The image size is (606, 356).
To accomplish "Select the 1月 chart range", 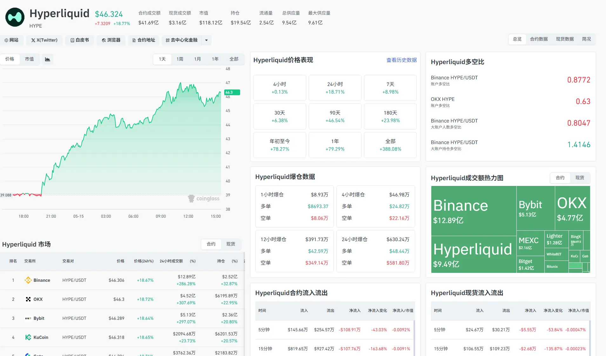I will (x=198, y=59).
